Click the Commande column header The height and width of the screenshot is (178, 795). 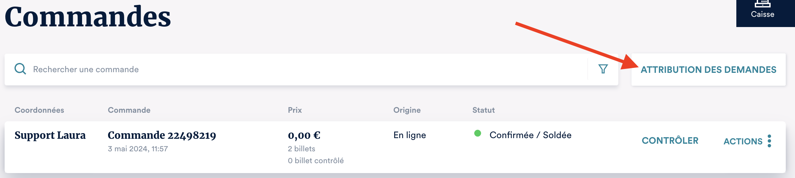pos(129,110)
